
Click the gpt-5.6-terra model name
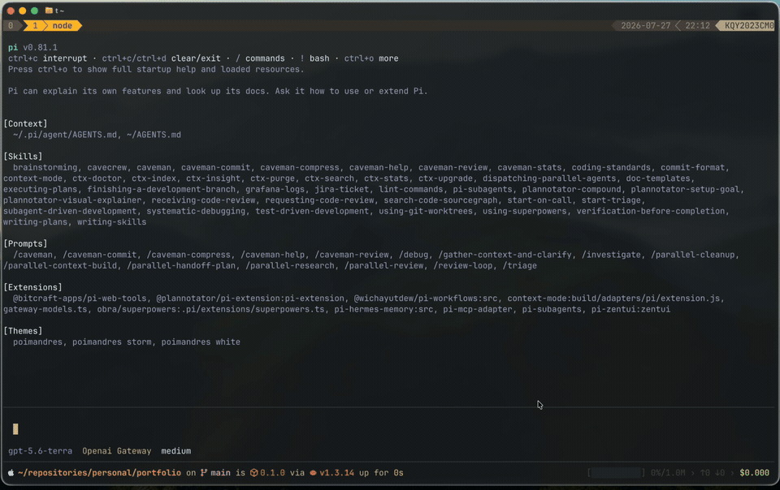point(40,451)
